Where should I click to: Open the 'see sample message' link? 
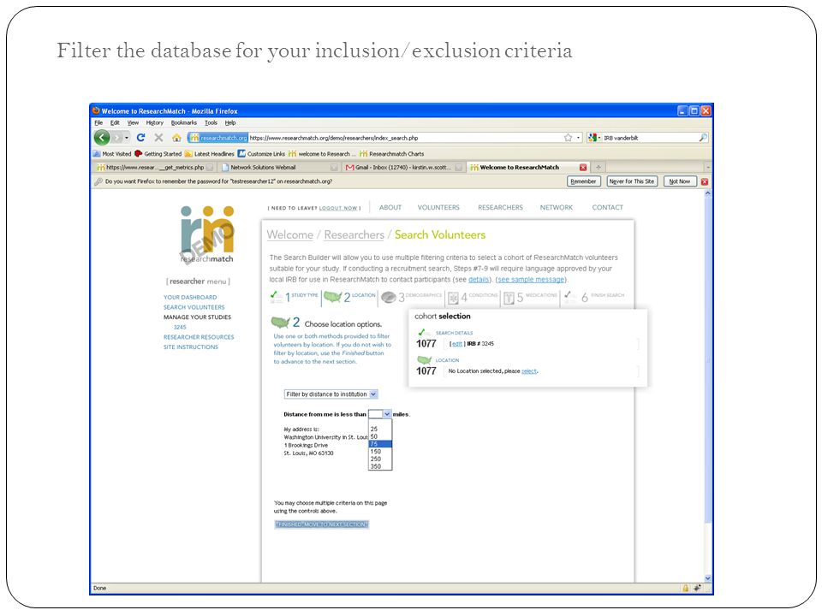[531, 280]
